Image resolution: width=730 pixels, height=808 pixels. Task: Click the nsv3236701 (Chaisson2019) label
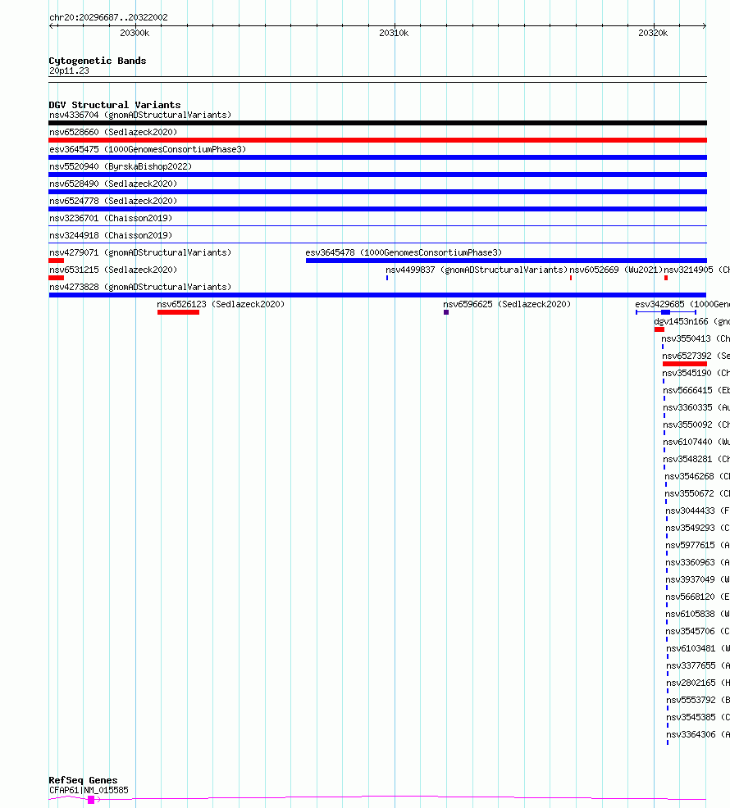tap(111, 218)
